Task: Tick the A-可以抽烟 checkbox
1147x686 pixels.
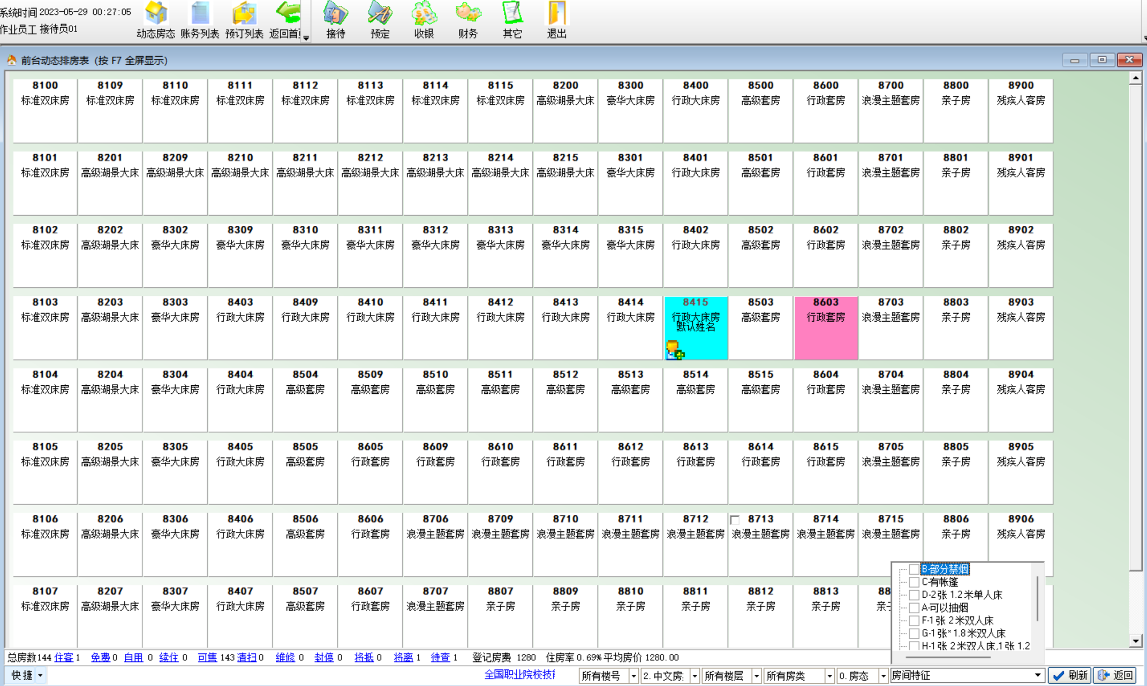Action: point(914,608)
